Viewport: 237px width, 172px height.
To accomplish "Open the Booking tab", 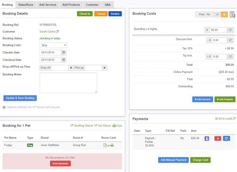I will click(8, 5).
